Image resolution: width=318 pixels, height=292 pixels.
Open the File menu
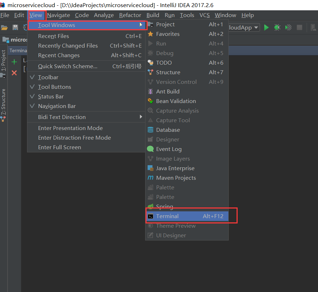5,15
